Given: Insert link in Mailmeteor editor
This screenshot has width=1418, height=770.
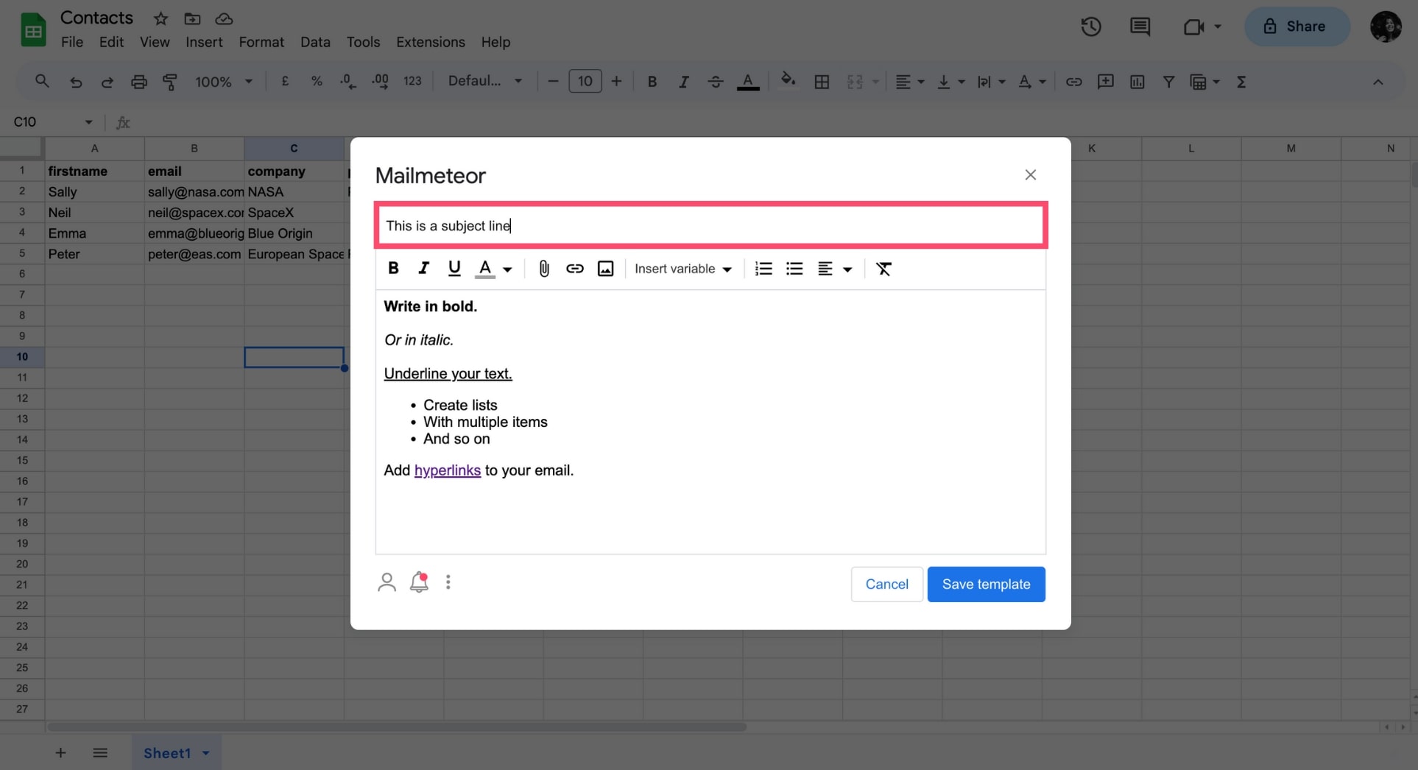Looking at the screenshot, I should tap(575, 269).
